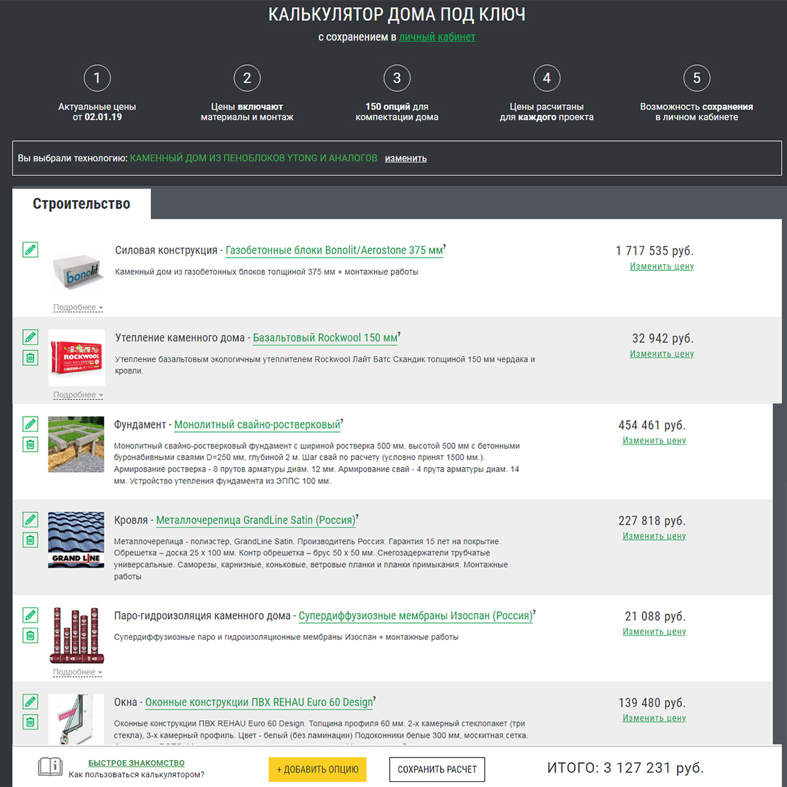787x787 pixels.
Task: Edit the Утепление каменного дома row pencil icon
Action: pos(30,337)
